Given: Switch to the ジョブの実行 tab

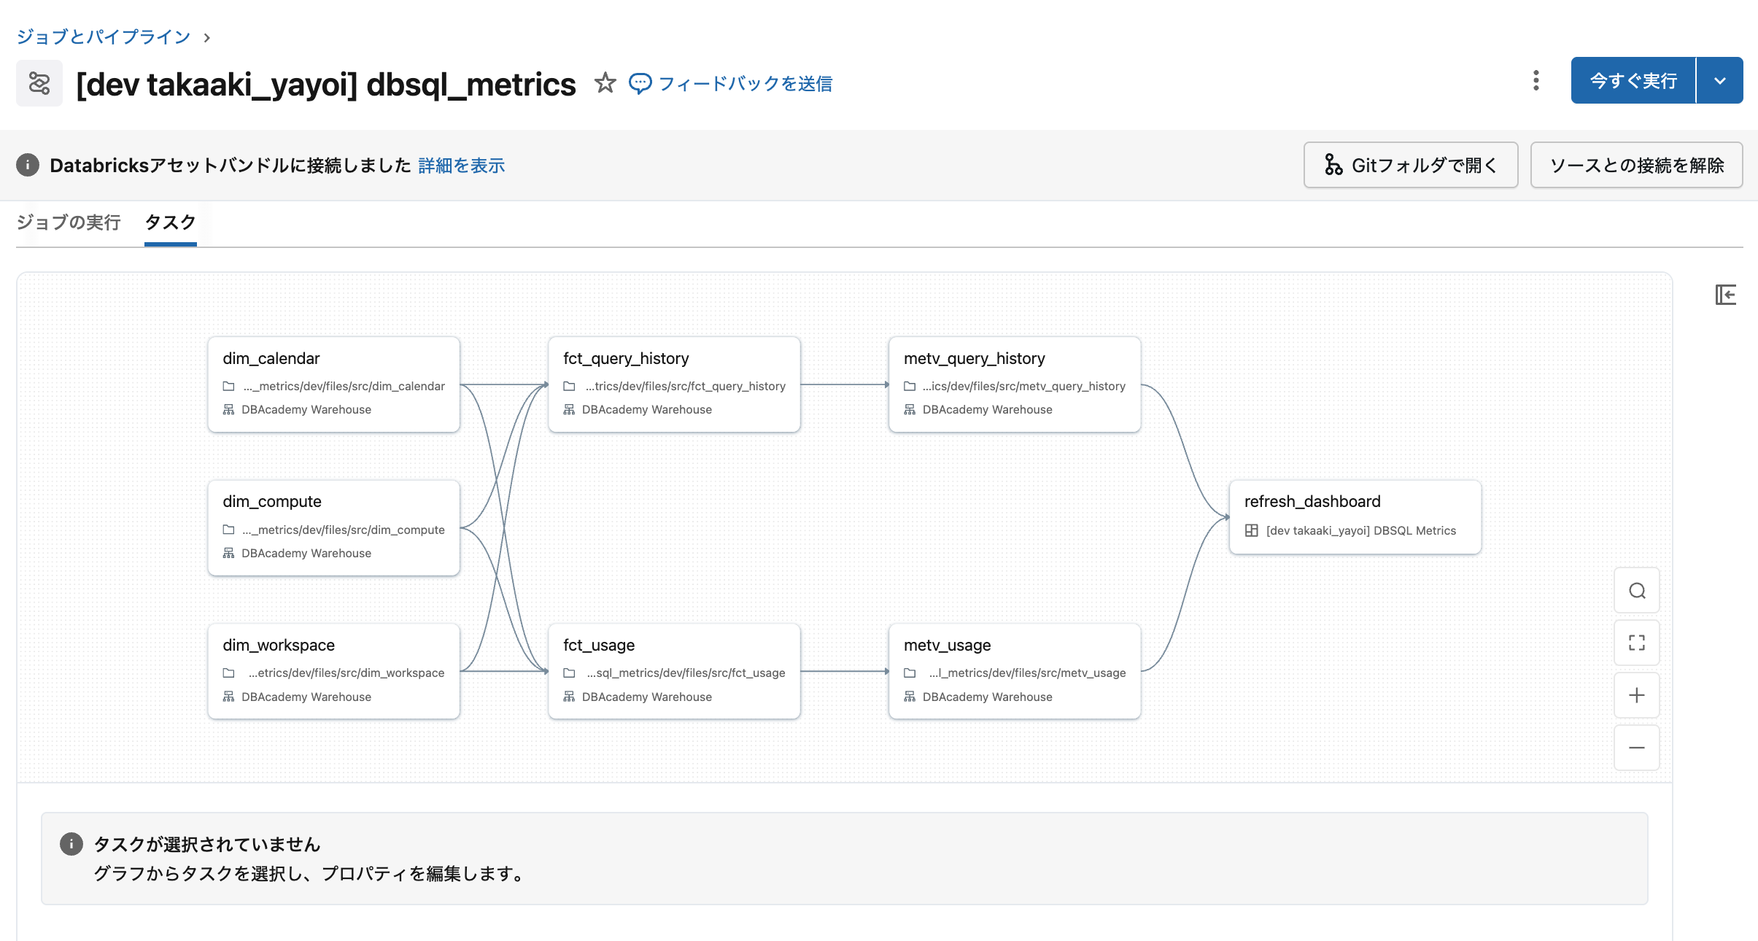Looking at the screenshot, I should pyautogui.click(x=69, y=222).
